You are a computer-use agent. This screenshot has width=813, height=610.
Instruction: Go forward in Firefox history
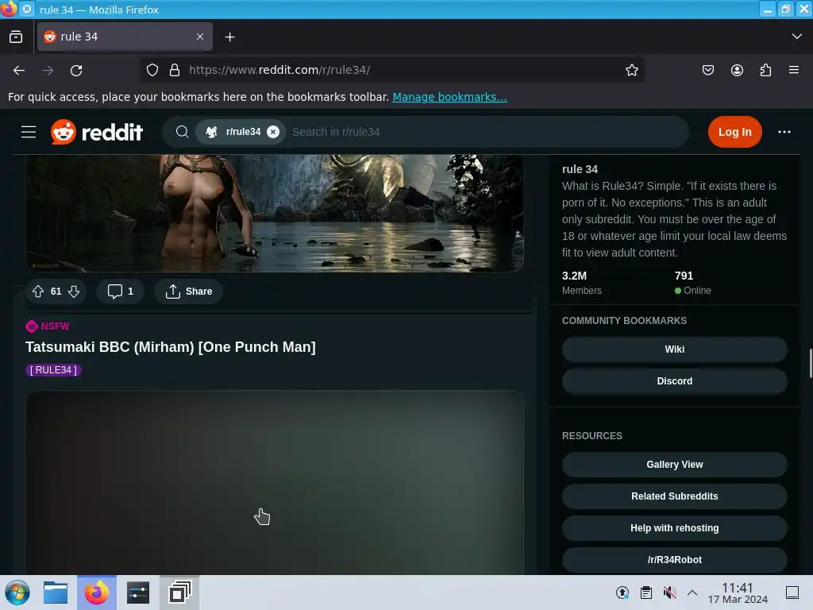click(48, 70)
